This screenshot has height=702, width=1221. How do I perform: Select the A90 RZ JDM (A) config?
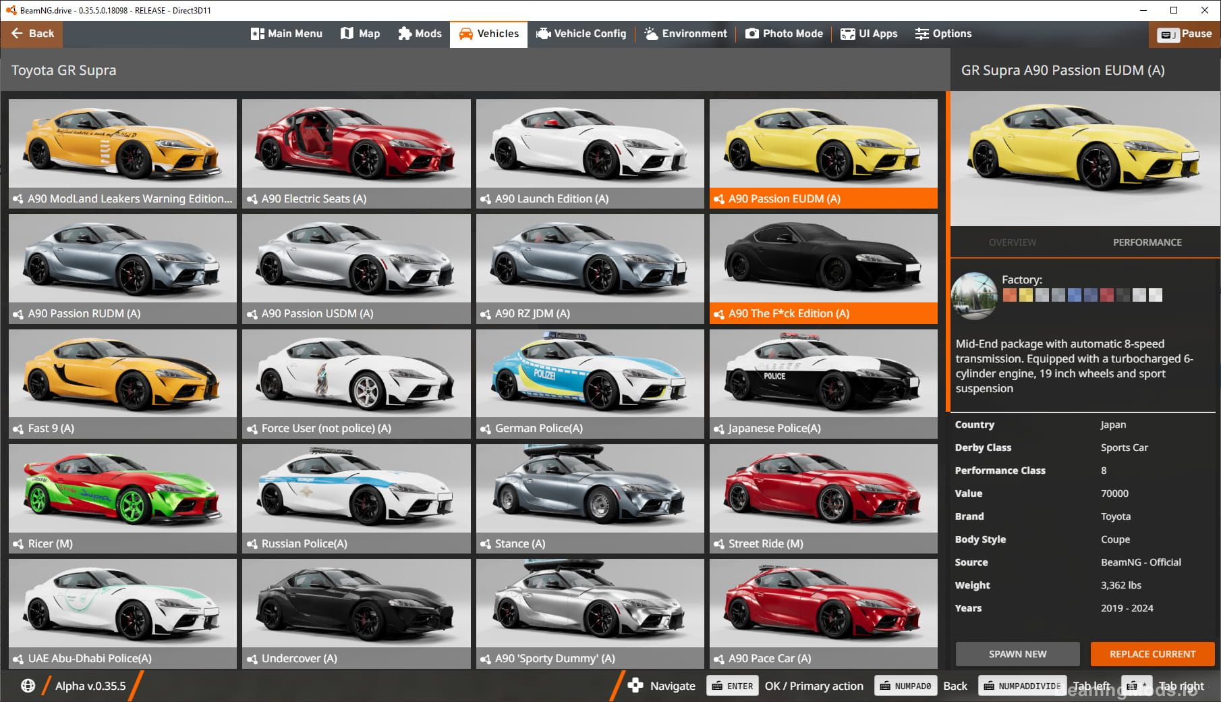tap(590, 269)
